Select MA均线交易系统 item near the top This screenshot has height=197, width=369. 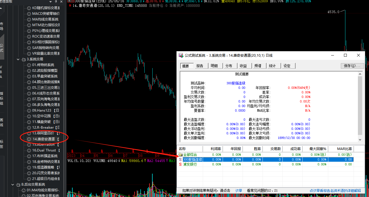(x=45, y=19)
